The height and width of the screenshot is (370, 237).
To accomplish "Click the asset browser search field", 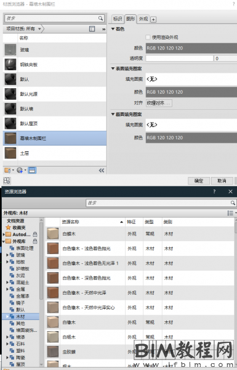I will coord(158,203).
